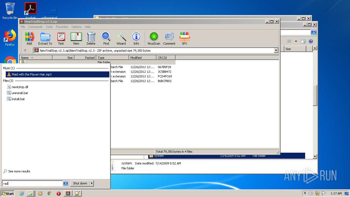Open Recycle Bin desktop icon

click(x=10, y=11)
